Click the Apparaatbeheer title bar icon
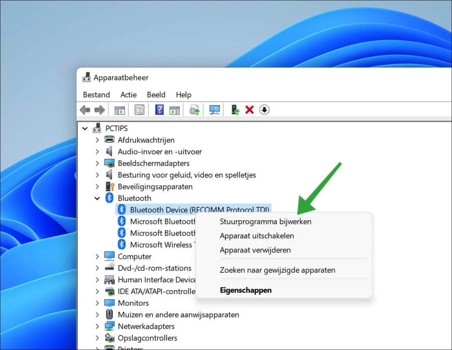 pyautogui.click(x=86, y=77)
